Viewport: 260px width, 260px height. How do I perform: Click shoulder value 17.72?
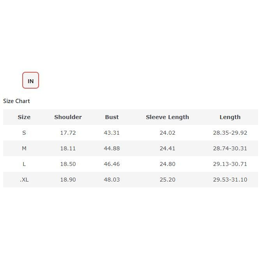[x=68, y=133]
